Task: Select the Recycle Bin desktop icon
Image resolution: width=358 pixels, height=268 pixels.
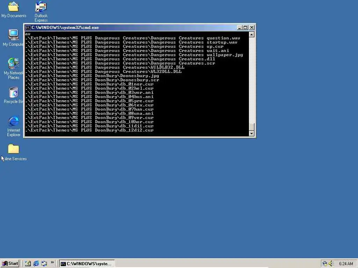Action: [13, 95]
